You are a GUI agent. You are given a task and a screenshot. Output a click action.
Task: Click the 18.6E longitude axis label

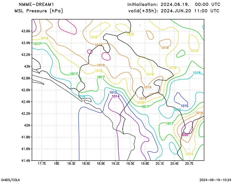[x=86, y=163]
